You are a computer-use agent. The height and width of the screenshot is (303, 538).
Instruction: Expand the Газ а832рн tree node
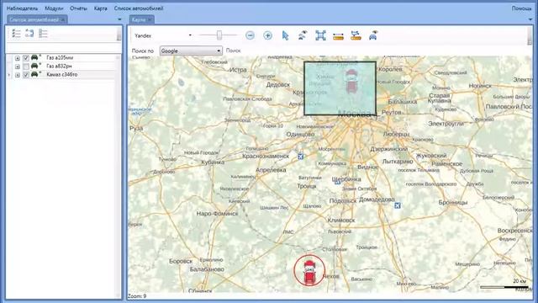pos(18,66)
